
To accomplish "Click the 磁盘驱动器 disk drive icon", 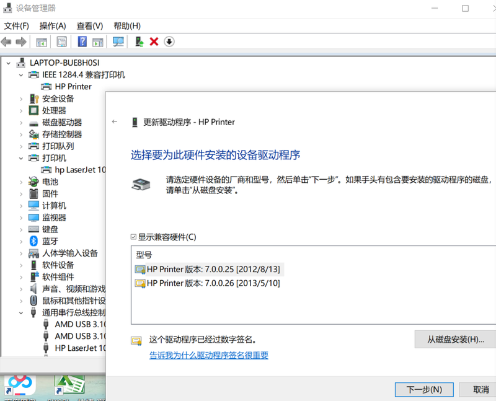I will click(33, 123).
